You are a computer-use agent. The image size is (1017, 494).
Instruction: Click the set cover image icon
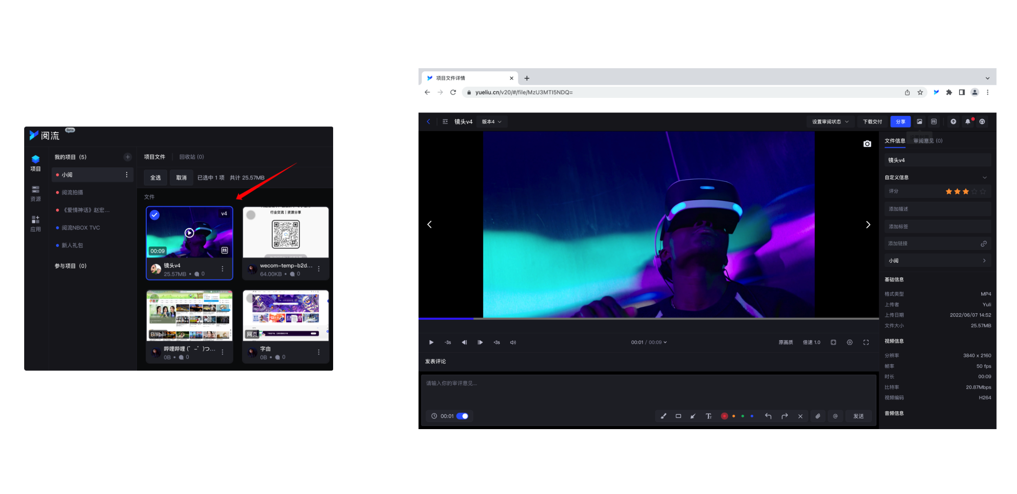919,122
